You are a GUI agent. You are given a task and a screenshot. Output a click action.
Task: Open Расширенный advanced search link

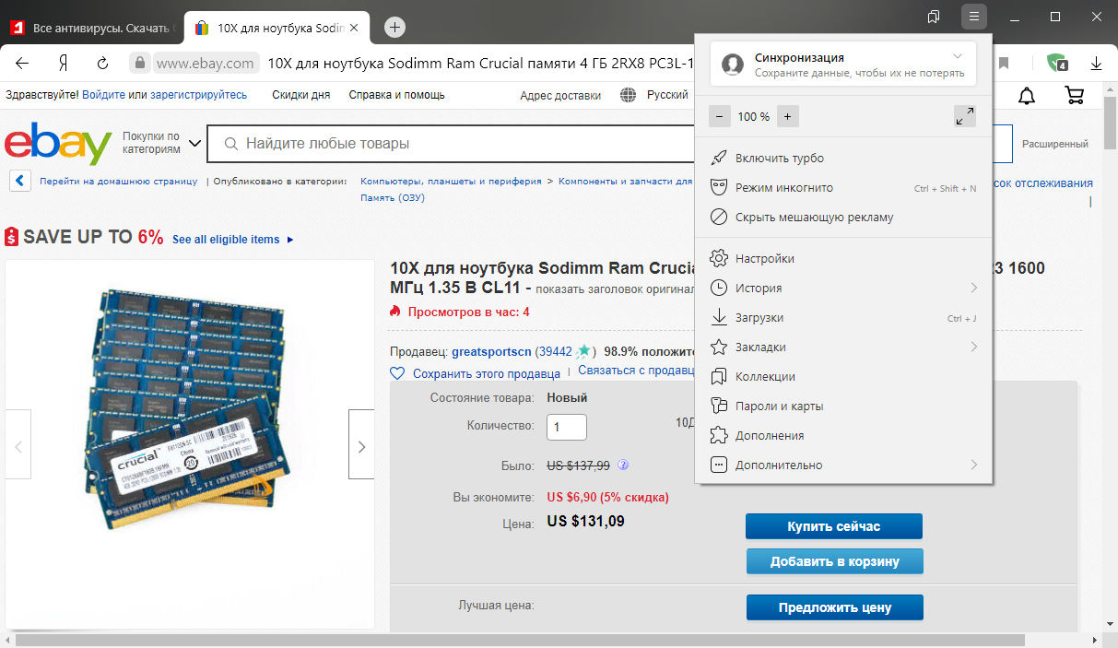pos(1054,144)
